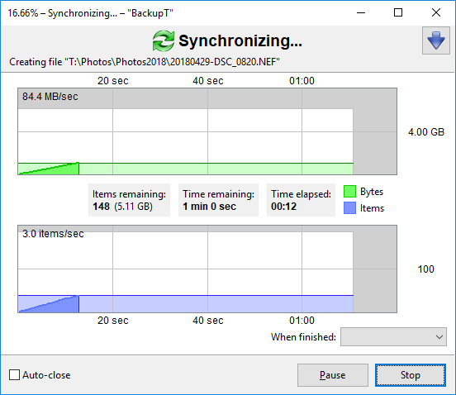Click the Items remaining info box
The image size is (456, 395).
129,200
